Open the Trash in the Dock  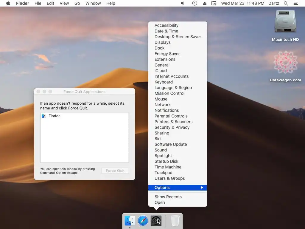pyautogui.click(x=175, y=221)
